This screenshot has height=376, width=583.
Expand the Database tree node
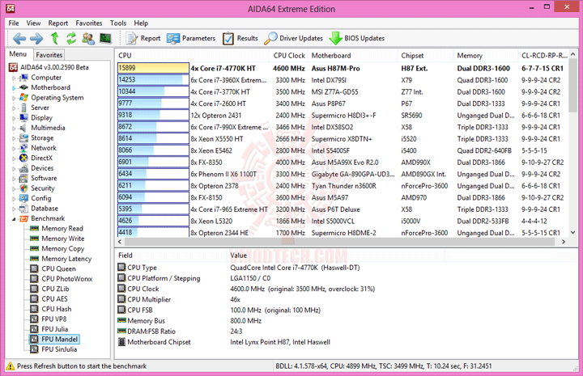click(x=14, y=209)
